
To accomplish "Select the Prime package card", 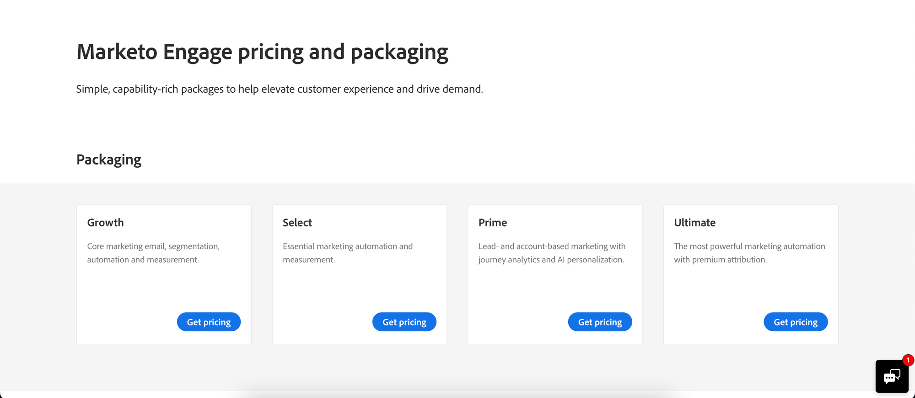I will pos(555,274).
